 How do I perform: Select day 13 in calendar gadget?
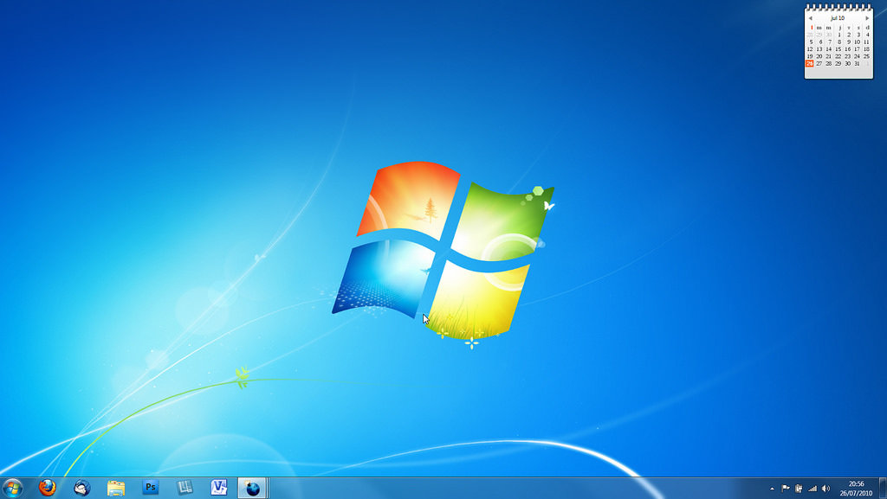pos(819,49)
